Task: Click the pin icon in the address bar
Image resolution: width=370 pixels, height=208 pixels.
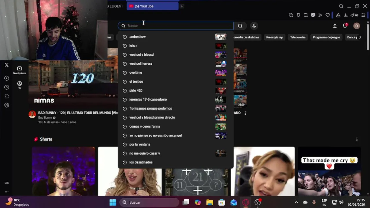Action: pyautogui.click(x=298, y=15)
